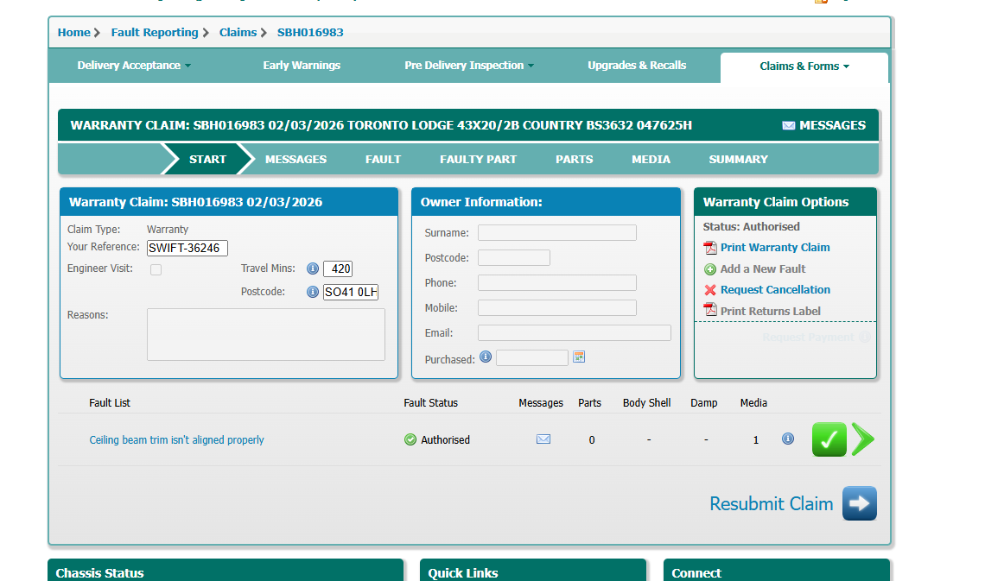Click the Print Returns Label link
This screenshot has height=581, width=985.
pyautogui.click(x=770, y=311)
